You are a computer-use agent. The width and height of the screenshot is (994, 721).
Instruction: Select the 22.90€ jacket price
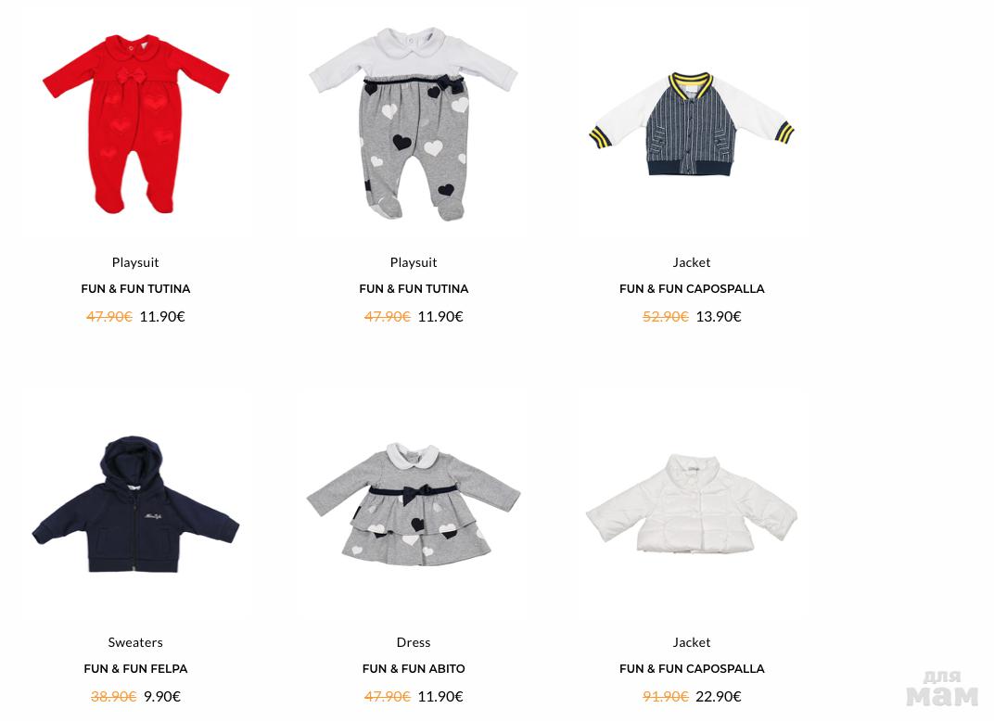click(719, 697)
